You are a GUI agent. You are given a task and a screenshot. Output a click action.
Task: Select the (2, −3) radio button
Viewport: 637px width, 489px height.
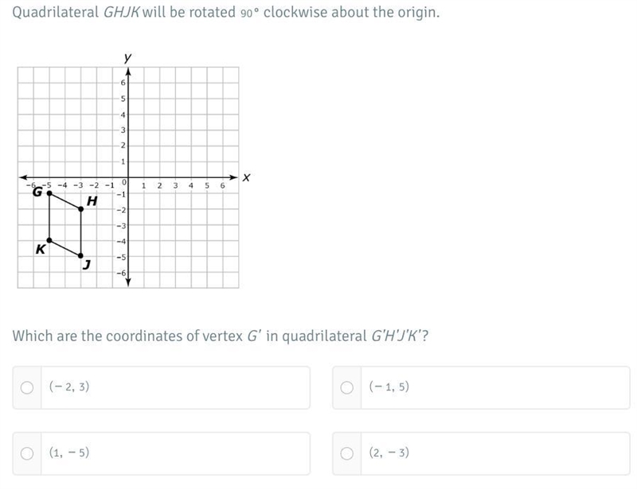tap(346, 453)
